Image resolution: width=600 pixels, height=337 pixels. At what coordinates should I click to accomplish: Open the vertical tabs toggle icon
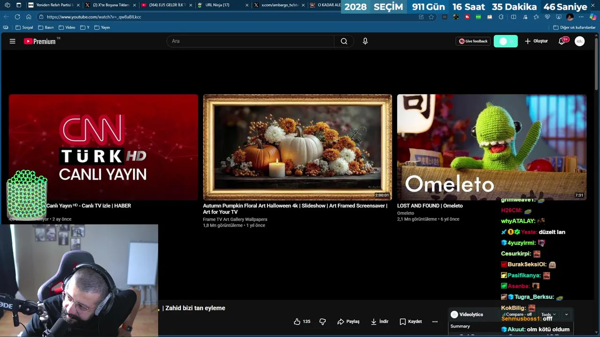[18, 5]
